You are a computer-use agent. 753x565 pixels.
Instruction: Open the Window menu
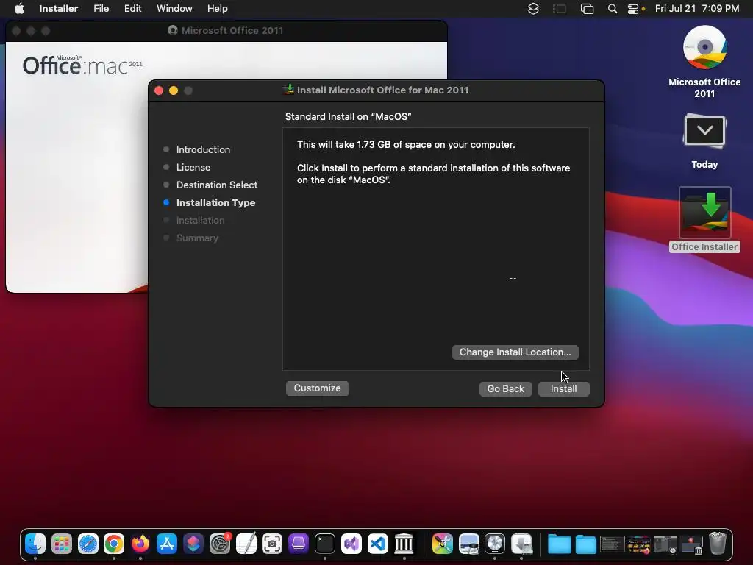[x=174, y=9]
